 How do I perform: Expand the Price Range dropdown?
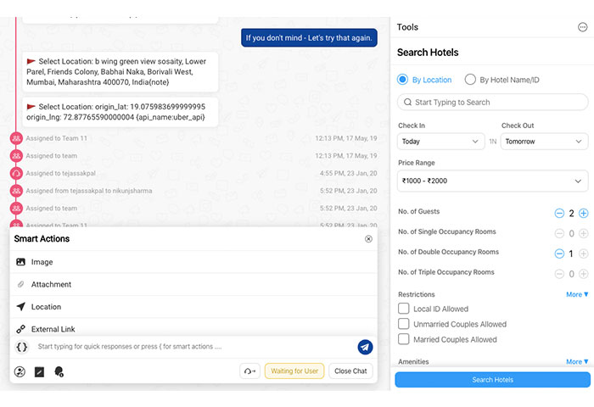[492, 181]
